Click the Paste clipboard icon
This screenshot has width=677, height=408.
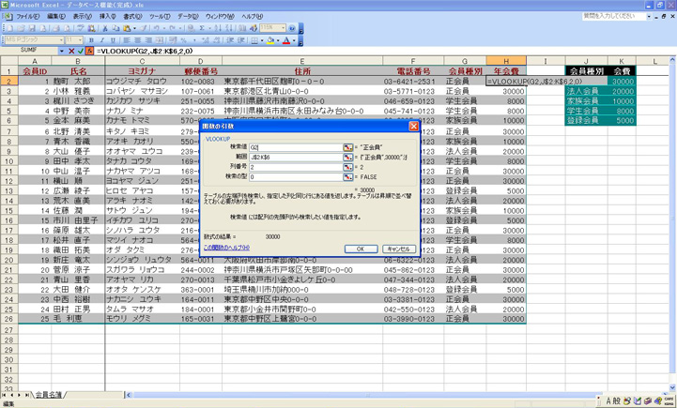pyautogui.click(x=127, y=28)
